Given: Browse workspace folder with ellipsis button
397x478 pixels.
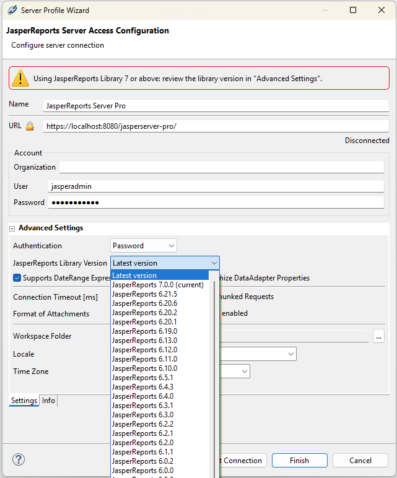Looking at the screenshot, I should [x=378, y=336].
